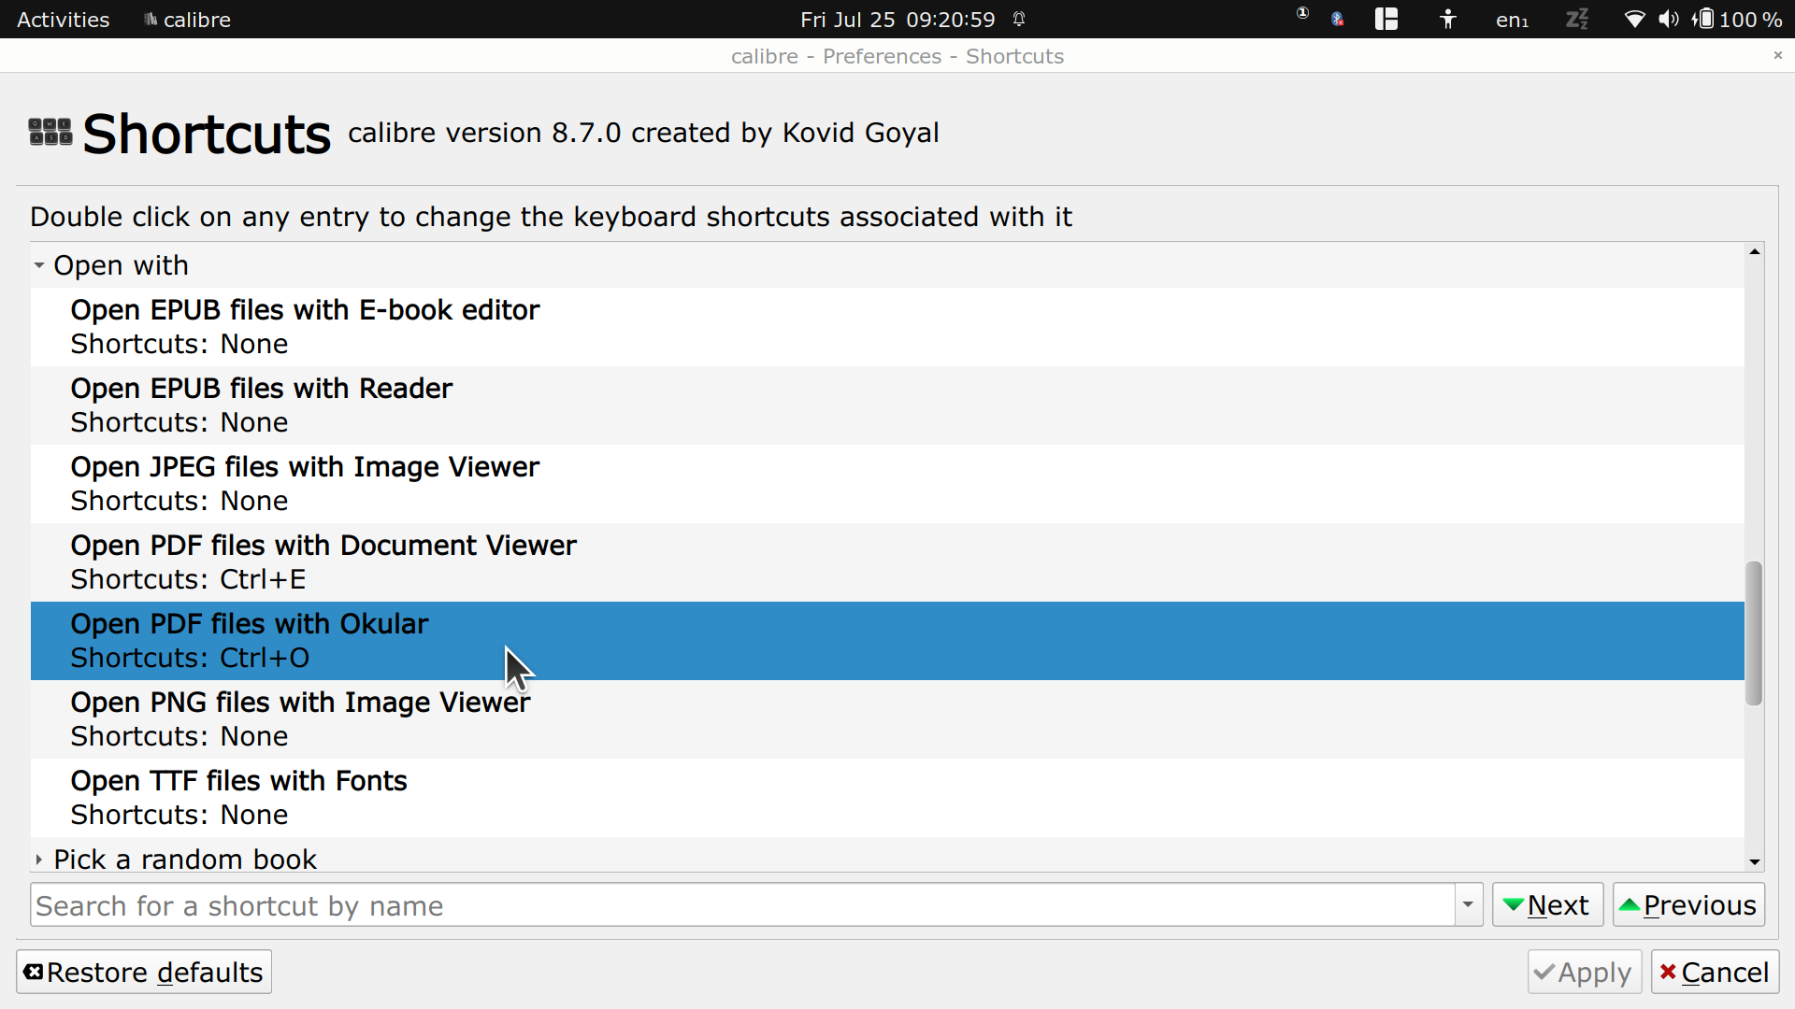Viewport: 1795px width, 1009px height.
Task: Select Open TTF files with Fonts entry
Action: (x=238, y=797)
